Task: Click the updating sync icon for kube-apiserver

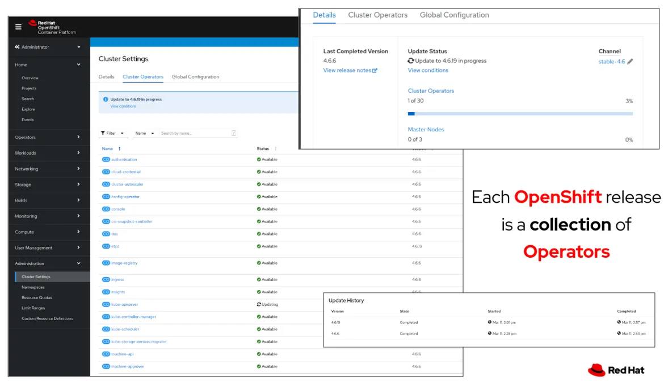Action: pyautogui.click(x=259, y=305)
